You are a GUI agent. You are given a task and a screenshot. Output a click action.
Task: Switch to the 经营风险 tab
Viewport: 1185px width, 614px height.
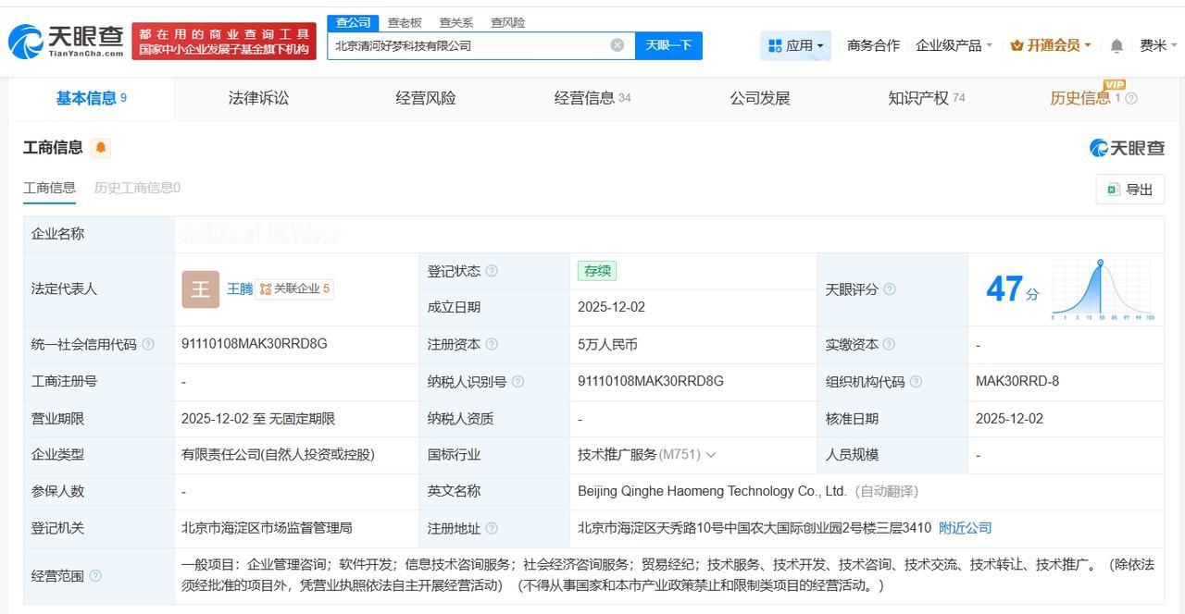426,98
